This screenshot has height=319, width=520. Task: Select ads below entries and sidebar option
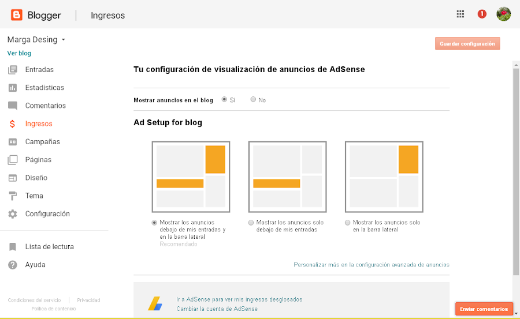point(154,223)
